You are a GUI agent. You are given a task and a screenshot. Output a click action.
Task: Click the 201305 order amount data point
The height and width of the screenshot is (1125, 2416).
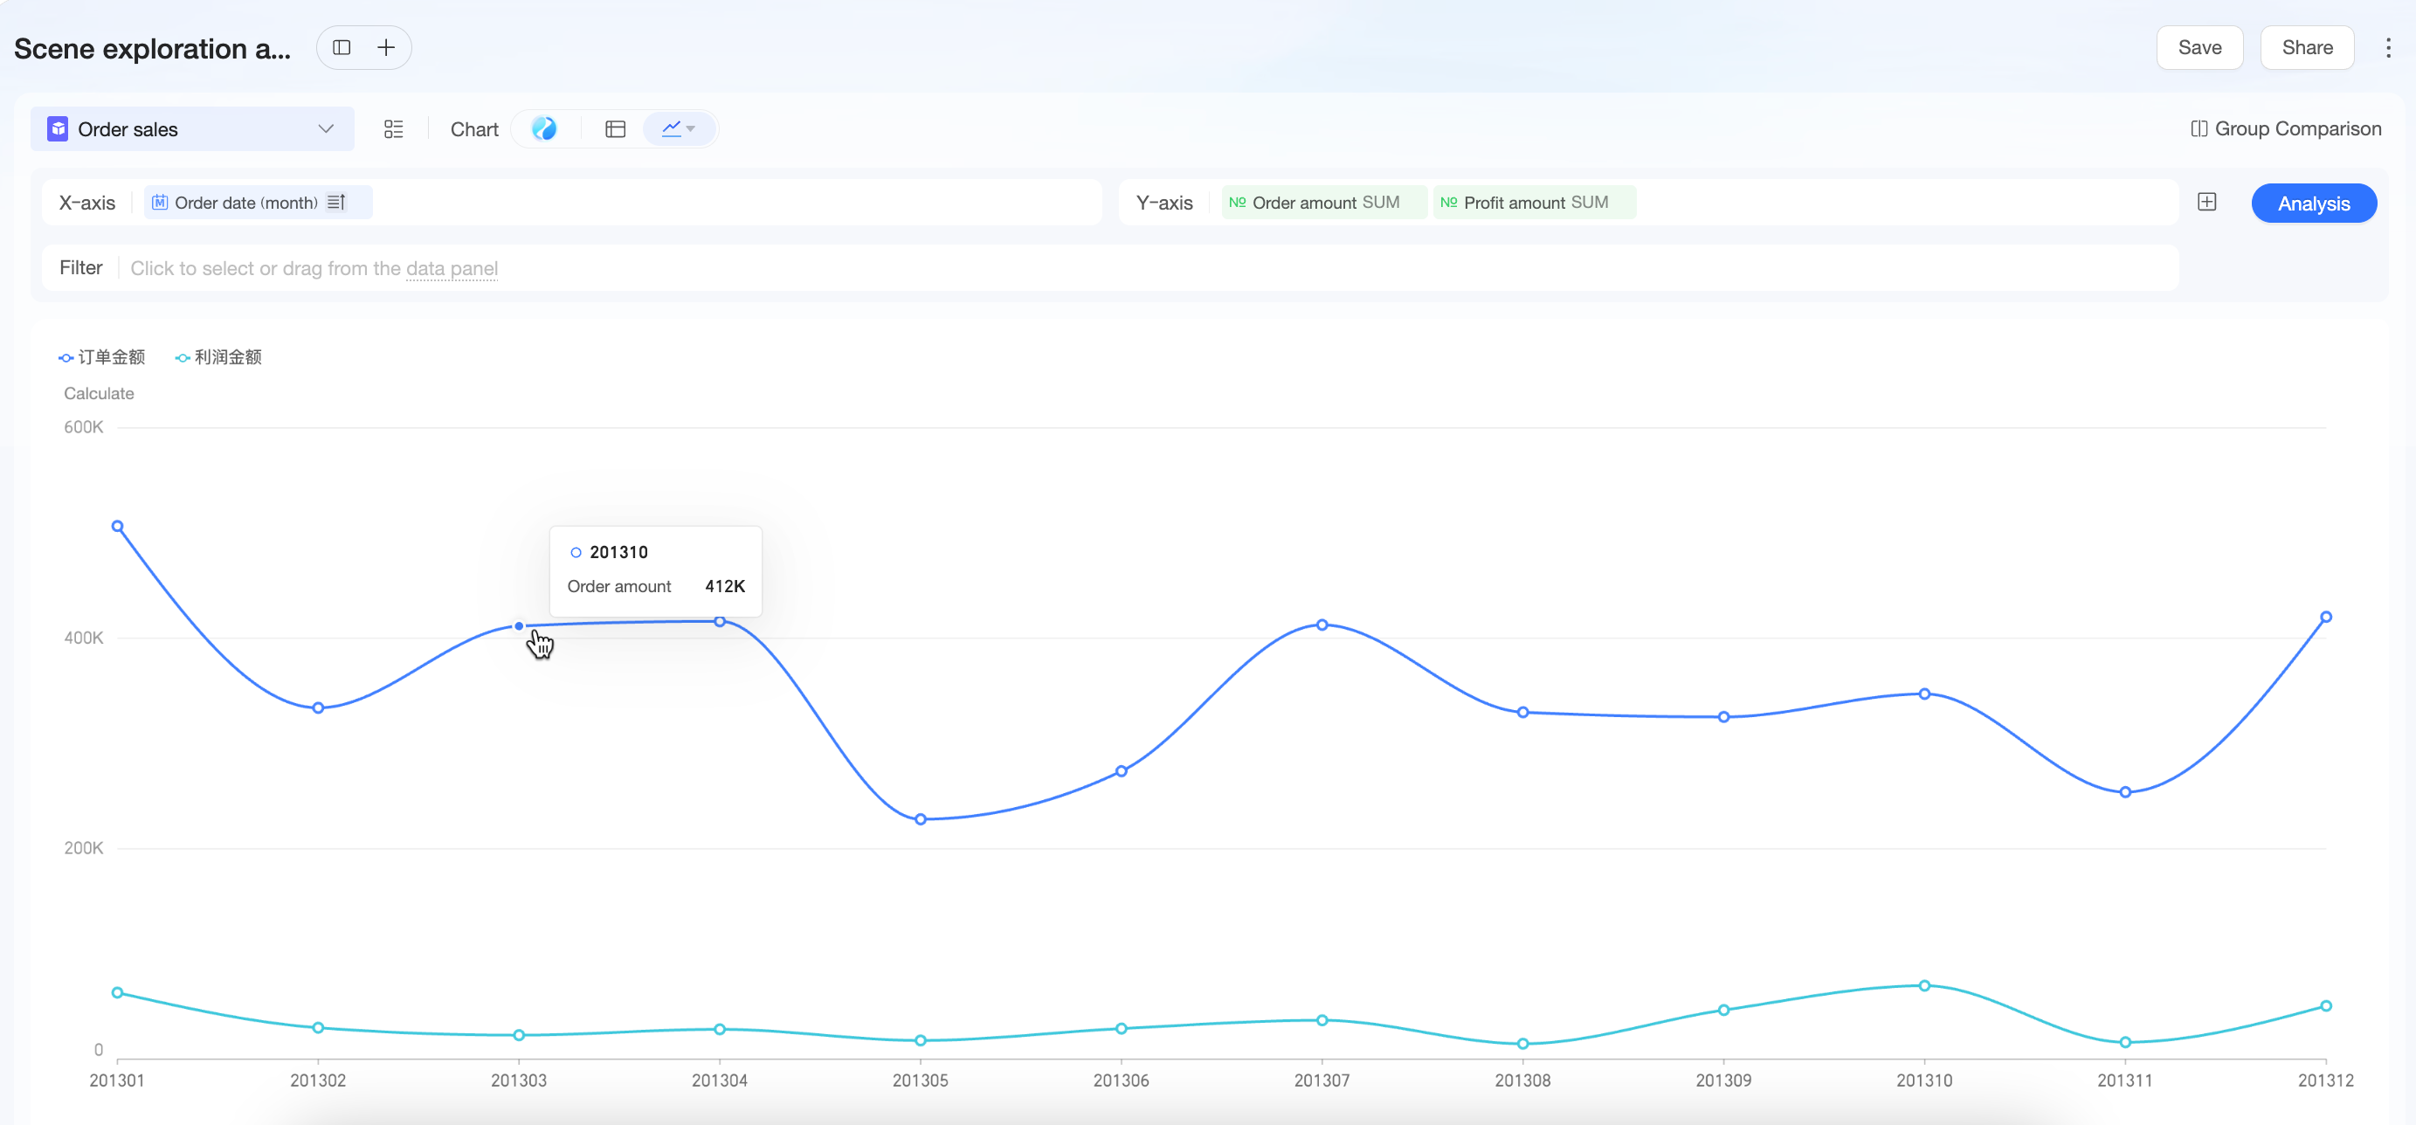point(920,820)
